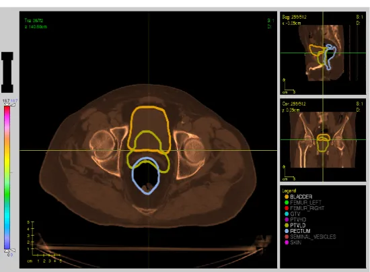Click the "z: 140.50cm" position readout
The height and width of the screenshot is (272, 370).
(36, 27)
